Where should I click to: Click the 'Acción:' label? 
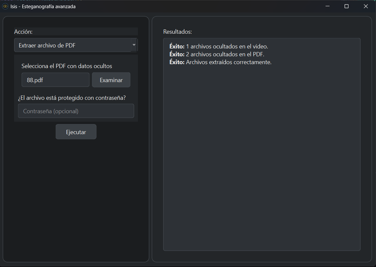(x=23, y=32)
